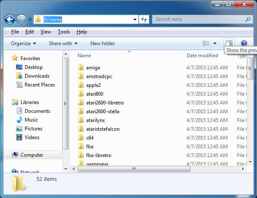The image size is (257, 198).
Task: Select the atari800 folder
Action: click(x=95, y=94)
